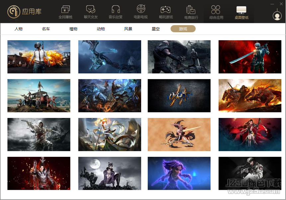Open the flaming beasts rider wallpaper
This screenshot has height=200, width=286.
click(x=250, y=96)
